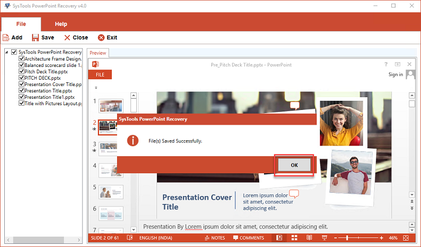Uncheck PITCH DECK.pptx checkbox

[21, 78]
